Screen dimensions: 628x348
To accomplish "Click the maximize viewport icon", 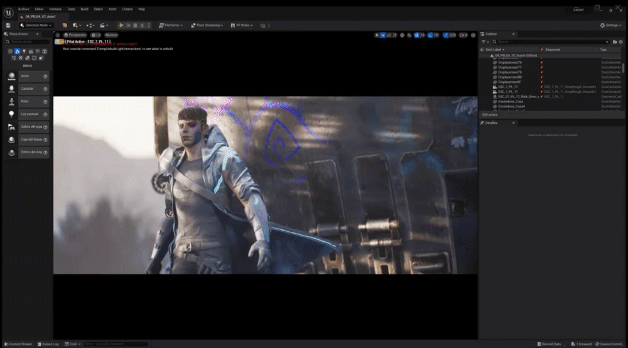I will [x=473, y=35].
